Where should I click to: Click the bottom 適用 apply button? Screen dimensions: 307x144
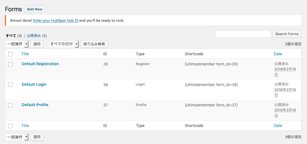tap(37, 137)
